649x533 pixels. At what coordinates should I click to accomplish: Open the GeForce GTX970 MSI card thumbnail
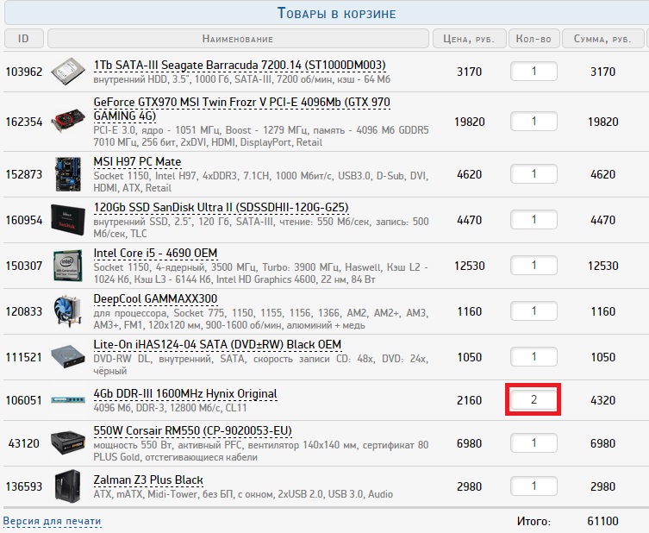click(68, 120)
